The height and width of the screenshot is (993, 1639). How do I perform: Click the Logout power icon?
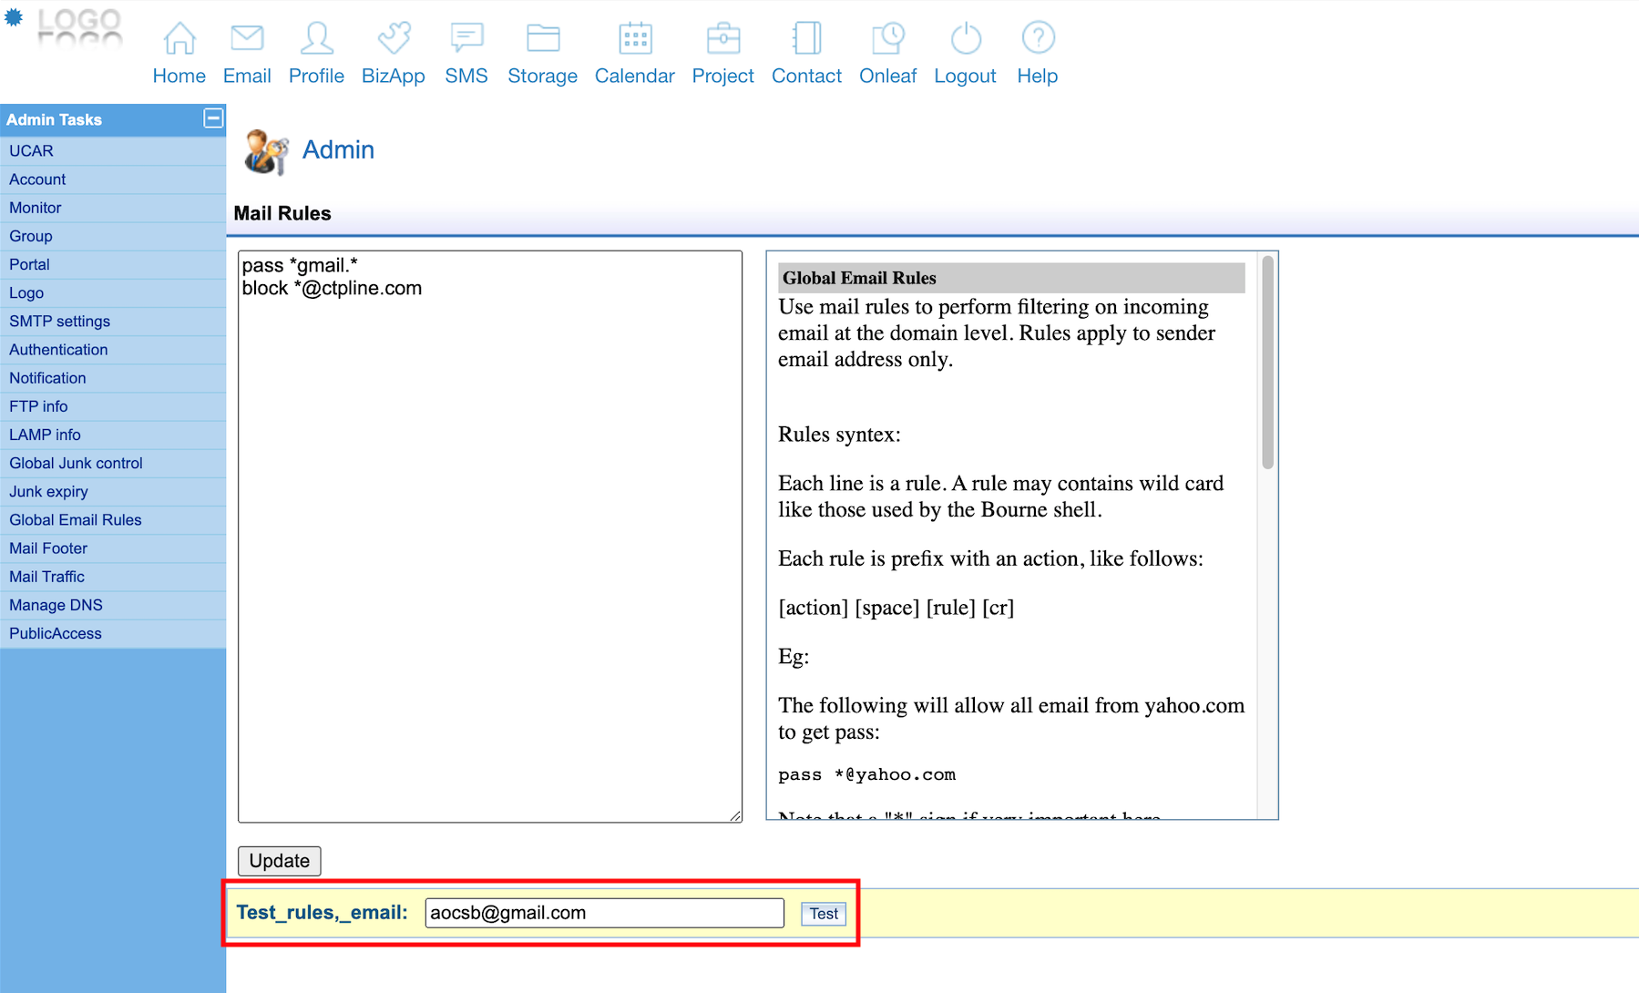pos(965,38)
